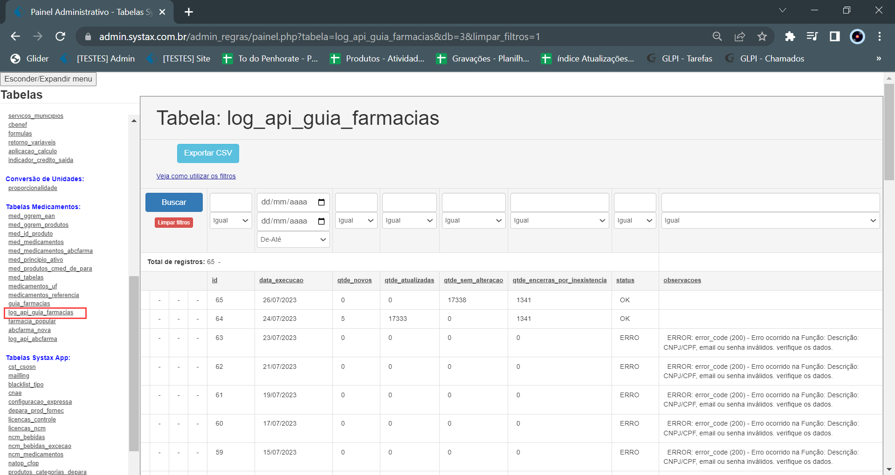Click the sidebar scrollbar thumb
895x475 pixels.
click(x=134, y=364)
